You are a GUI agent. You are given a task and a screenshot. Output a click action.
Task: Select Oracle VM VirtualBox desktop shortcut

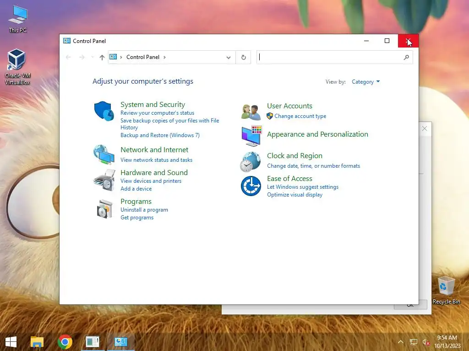pos(17,67)
